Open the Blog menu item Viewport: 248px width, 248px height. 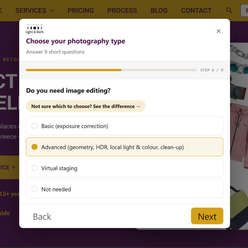[x=159, y=11]
